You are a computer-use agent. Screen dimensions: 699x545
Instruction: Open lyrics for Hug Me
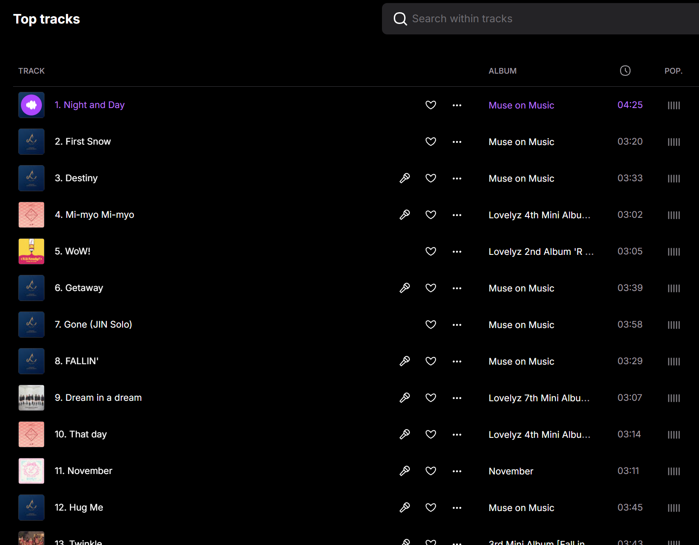pos(405,508)
